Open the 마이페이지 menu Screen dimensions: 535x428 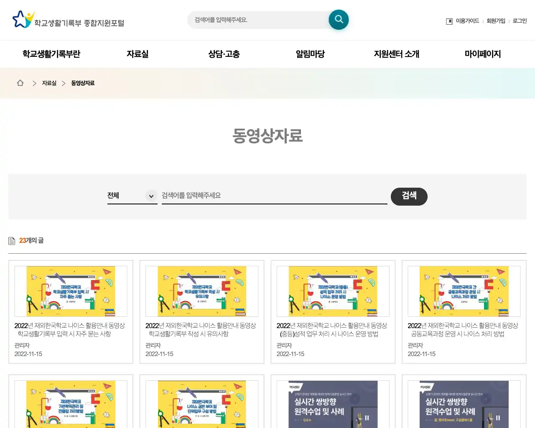coord(483,54)
